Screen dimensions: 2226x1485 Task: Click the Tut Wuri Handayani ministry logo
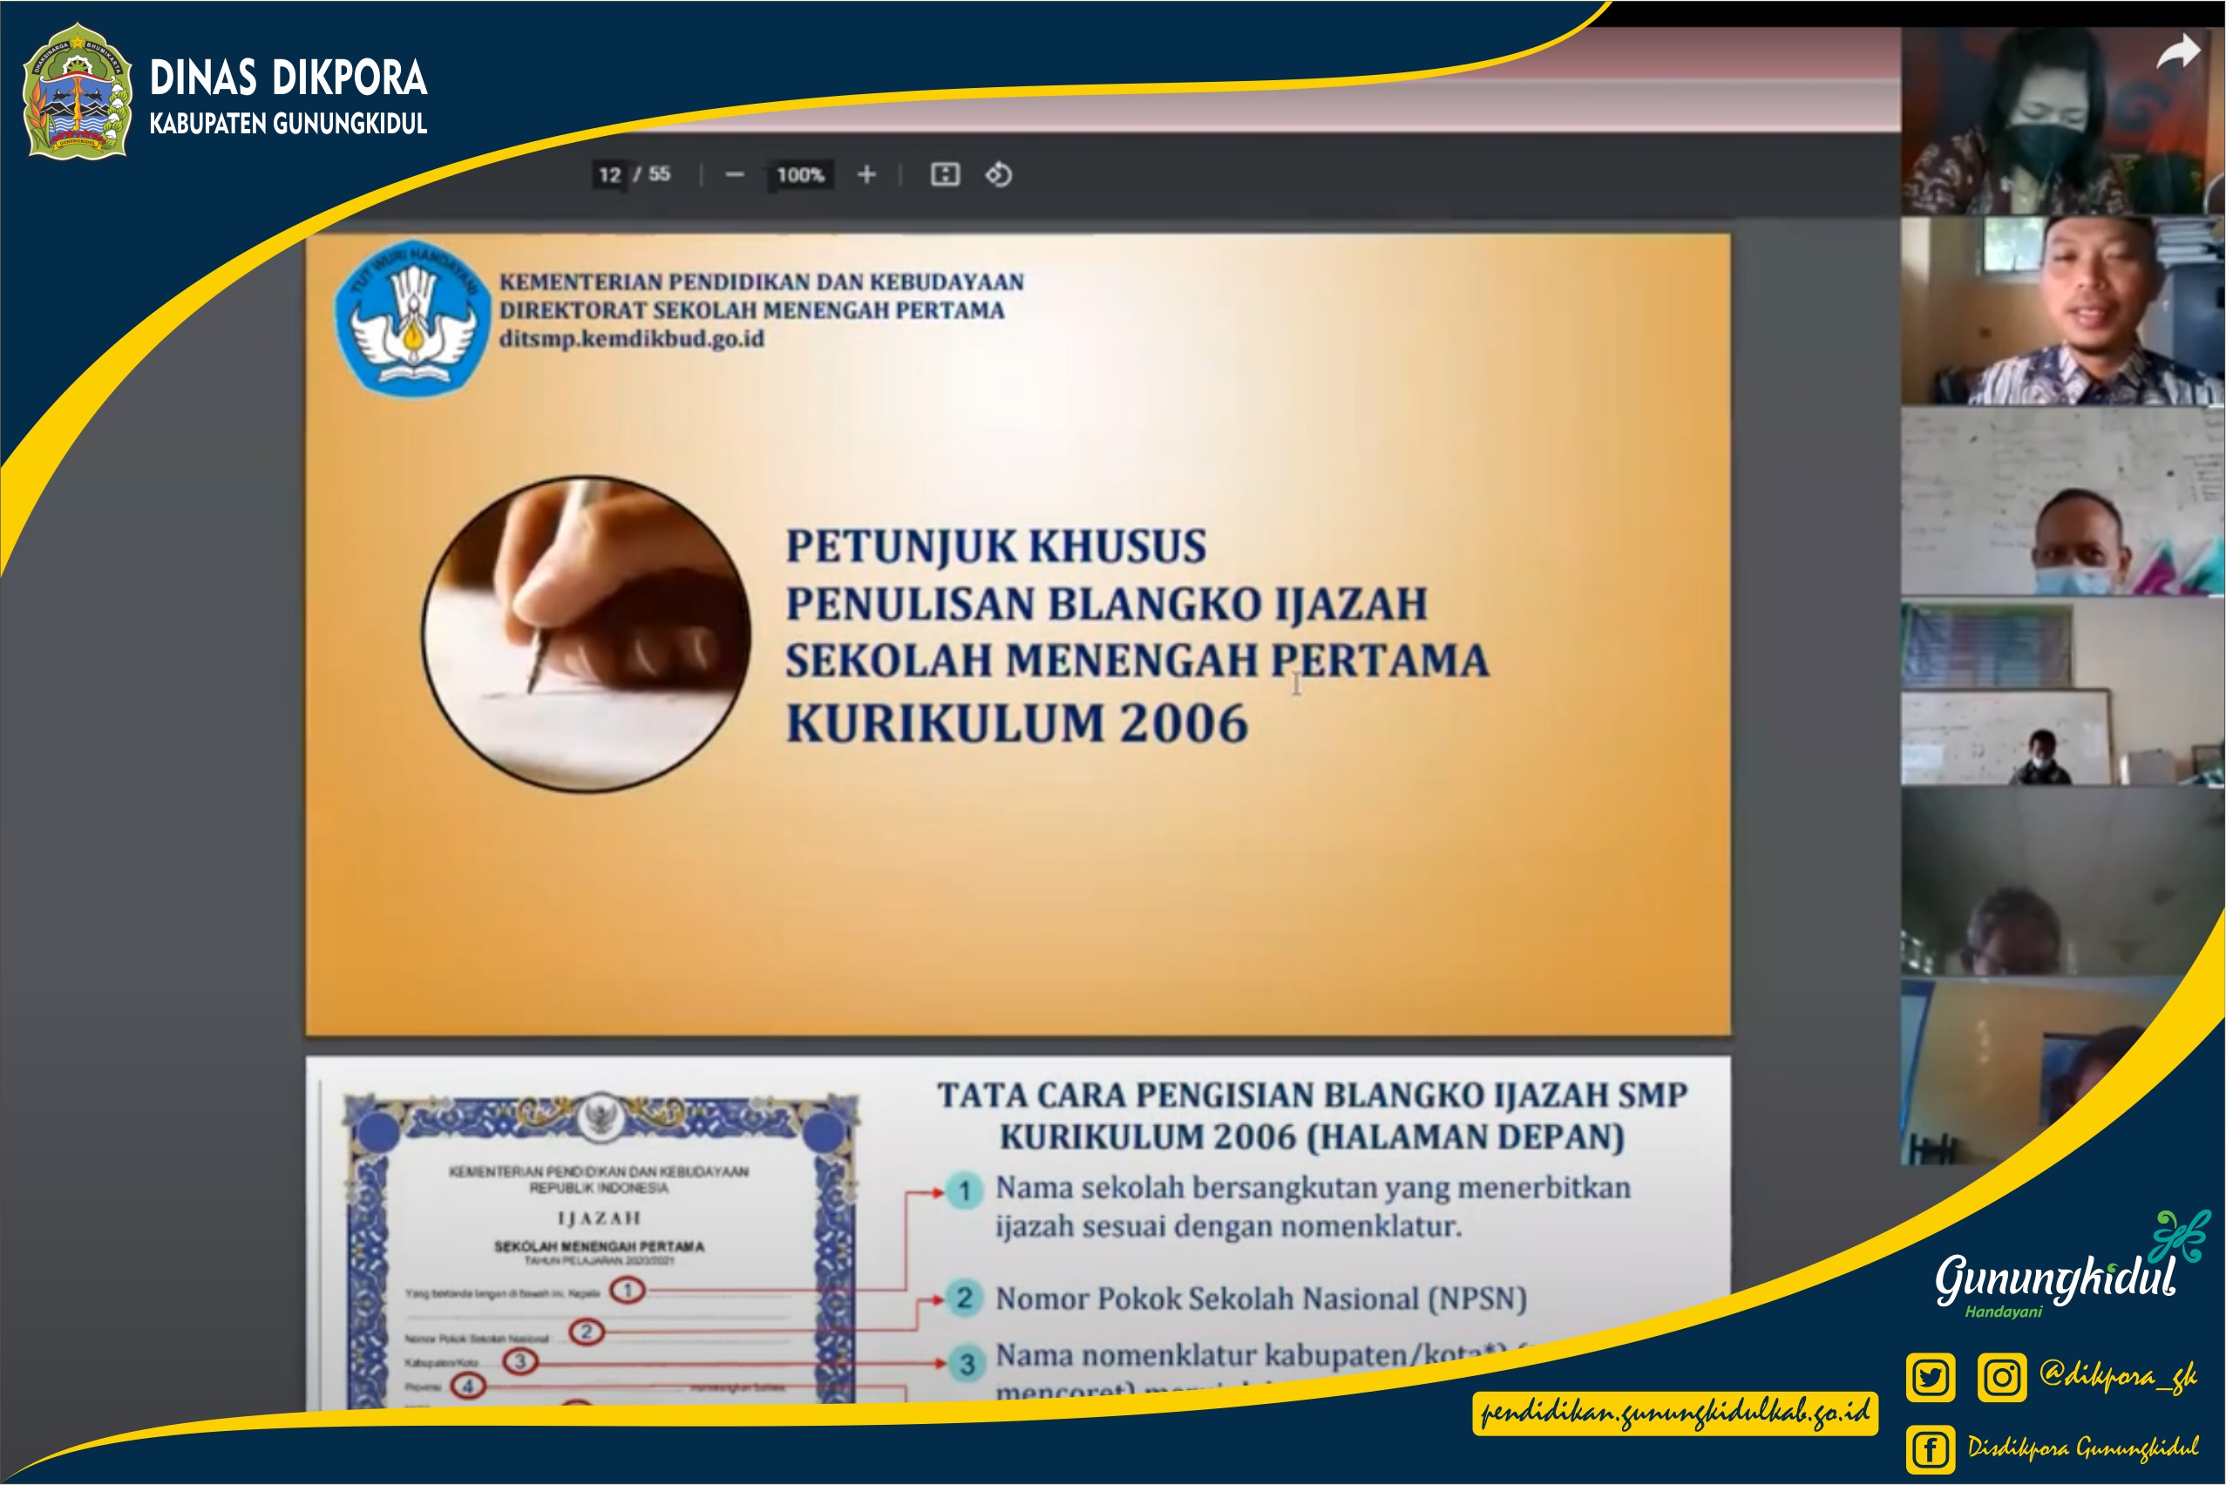click(x=412, y=315)
